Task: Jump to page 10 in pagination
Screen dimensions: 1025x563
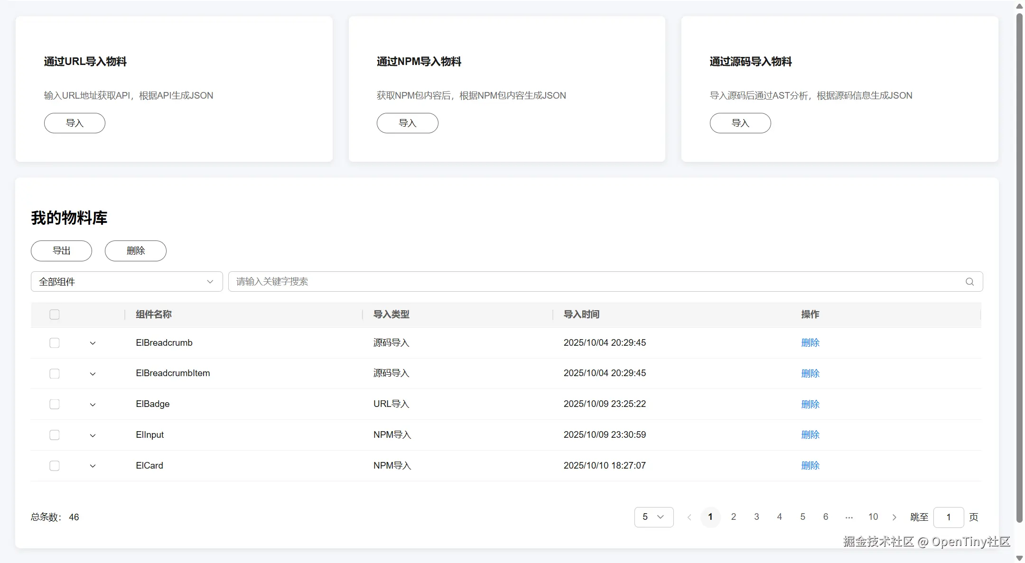Action: (873, 517)
